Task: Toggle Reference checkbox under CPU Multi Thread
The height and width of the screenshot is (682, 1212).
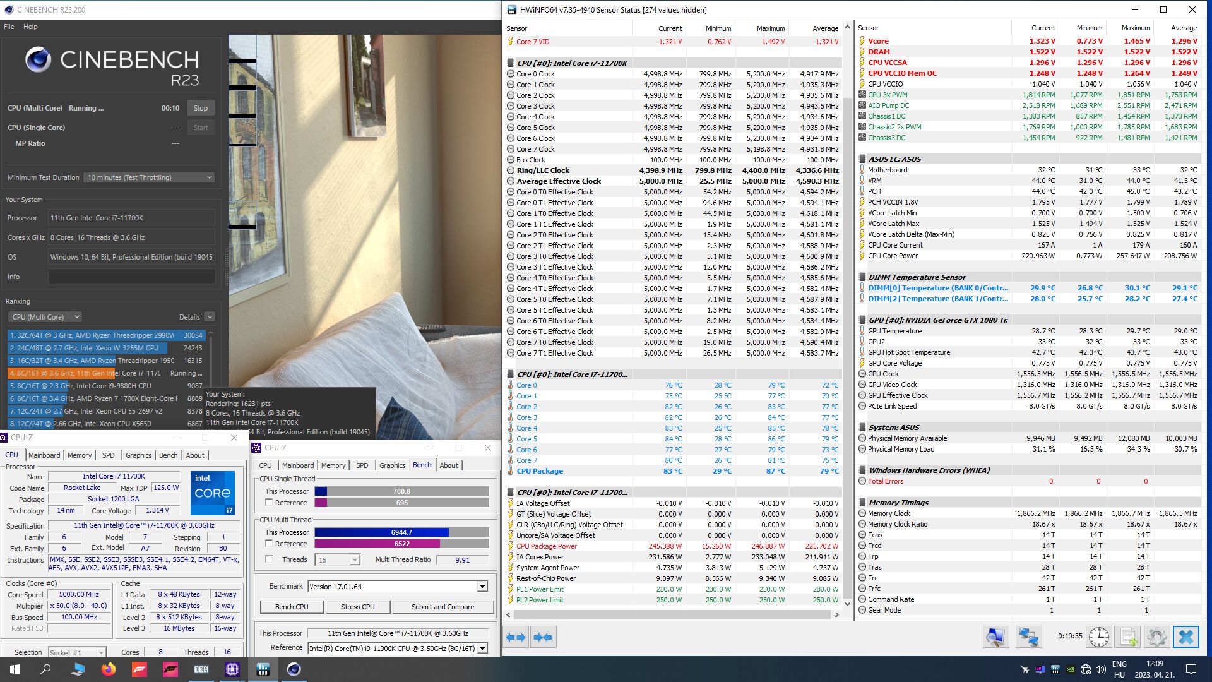Action: click(x=269, y=544)
